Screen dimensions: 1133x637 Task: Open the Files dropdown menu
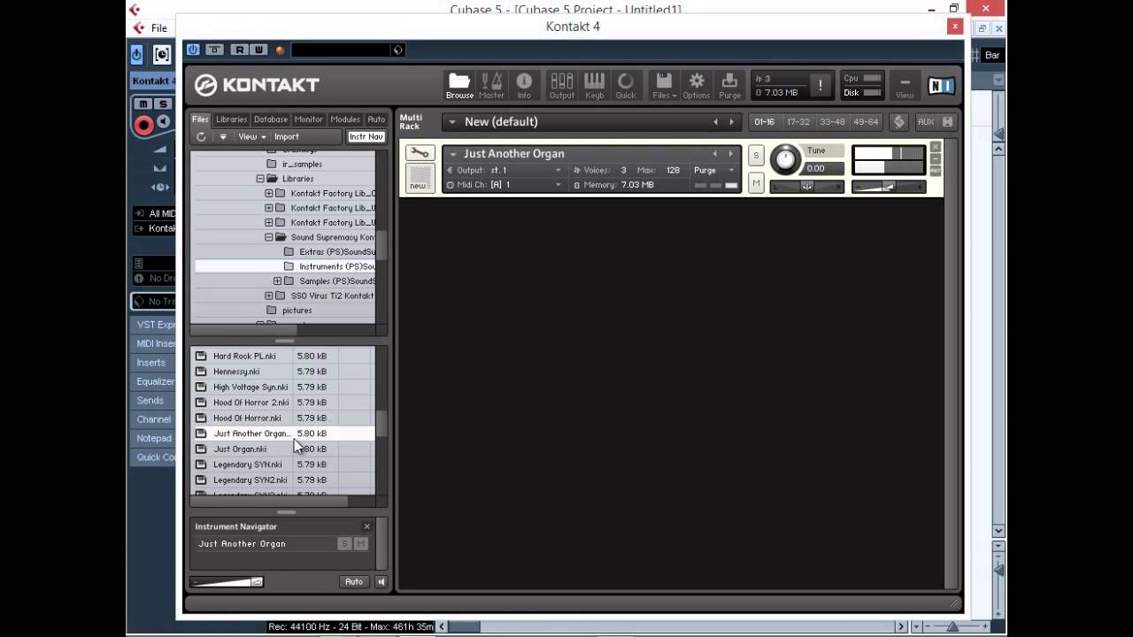coord(664,85)
